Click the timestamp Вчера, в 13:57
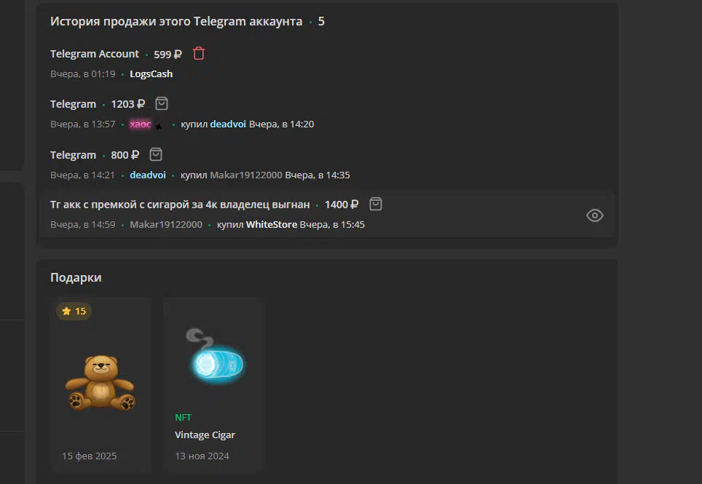 tap(83, 124)
